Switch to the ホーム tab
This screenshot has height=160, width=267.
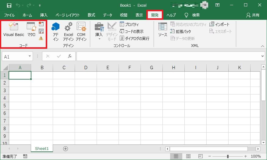pyautogui.click(x=27, y=15)
